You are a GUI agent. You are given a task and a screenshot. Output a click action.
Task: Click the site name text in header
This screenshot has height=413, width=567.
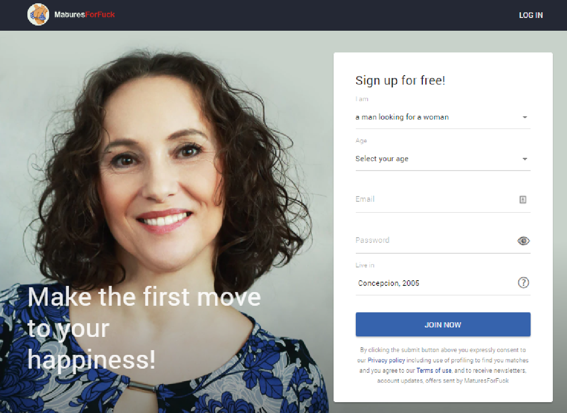(85, 15)
